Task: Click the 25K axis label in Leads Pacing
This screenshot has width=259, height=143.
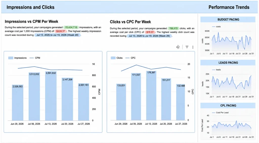Action: click(x=207, y=74)
